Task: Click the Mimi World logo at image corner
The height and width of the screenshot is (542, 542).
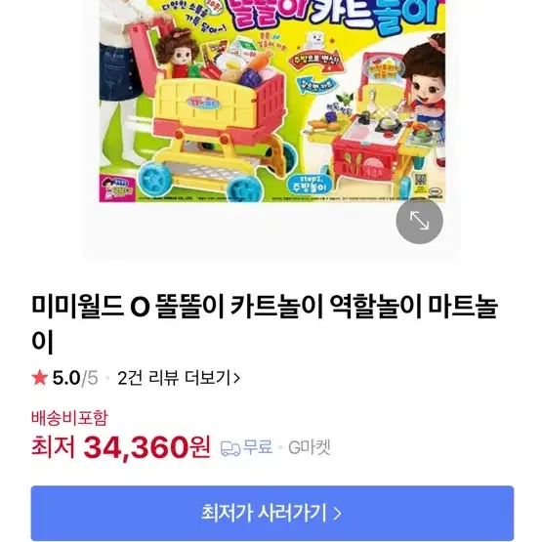Action: tap(435, 193)
